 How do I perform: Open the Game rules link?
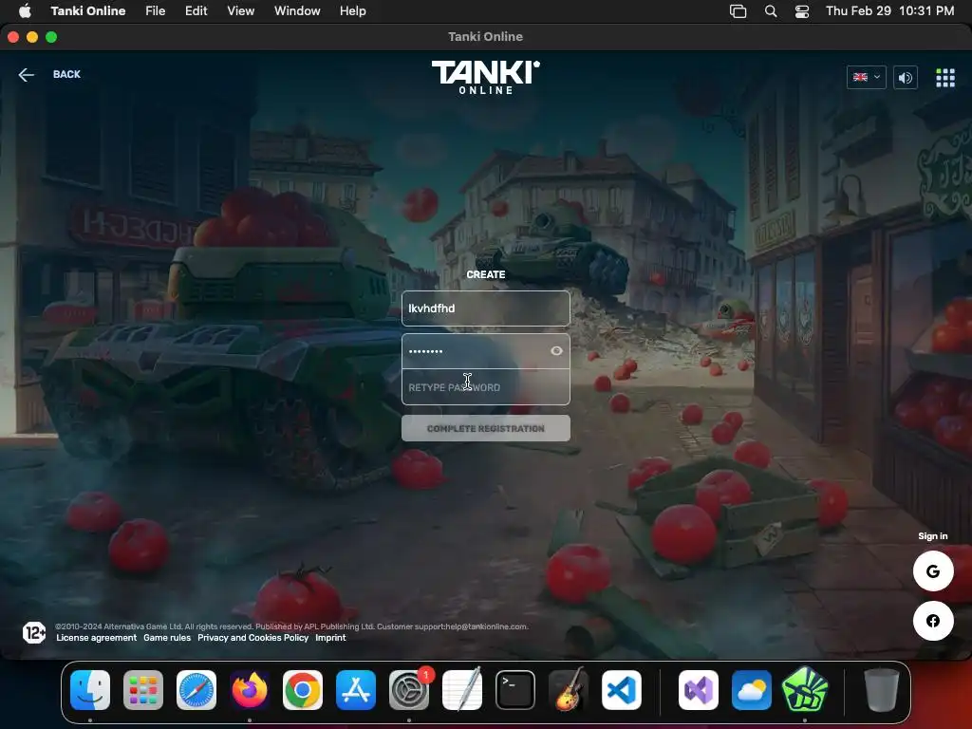[167, 637]
